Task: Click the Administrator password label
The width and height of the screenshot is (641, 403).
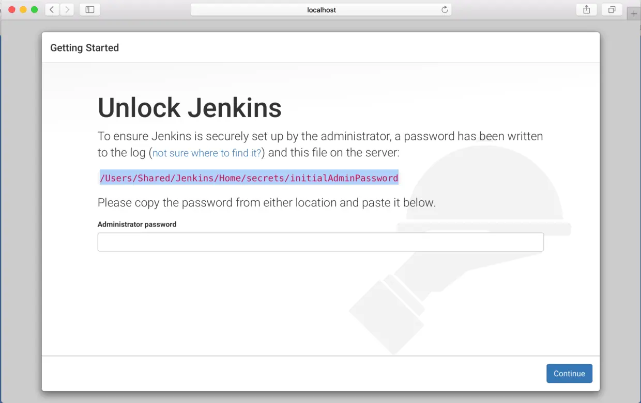Action: pos(137,224)
